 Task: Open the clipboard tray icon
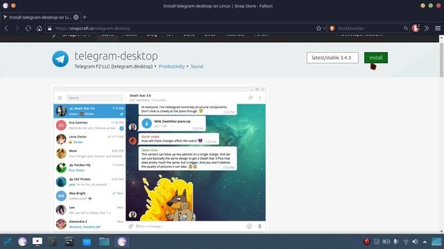pos(377,241)
